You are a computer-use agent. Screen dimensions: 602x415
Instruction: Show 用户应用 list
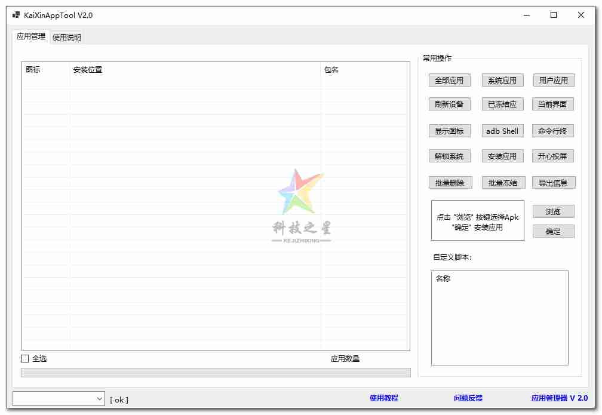coord(553,80)
